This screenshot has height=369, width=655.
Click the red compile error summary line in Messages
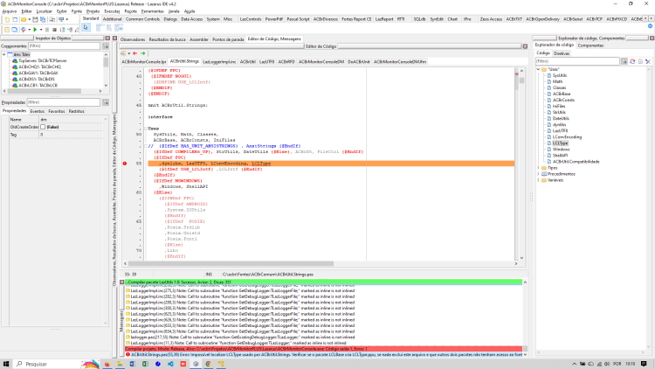coord(323,349)
